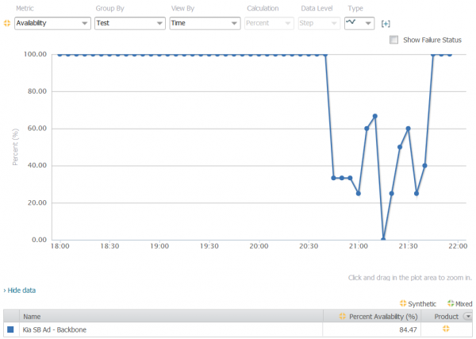The height and width of the screenshot is (339, 476).
Task: Open the Product column dropdown arrow
Action: pos(468,317)
